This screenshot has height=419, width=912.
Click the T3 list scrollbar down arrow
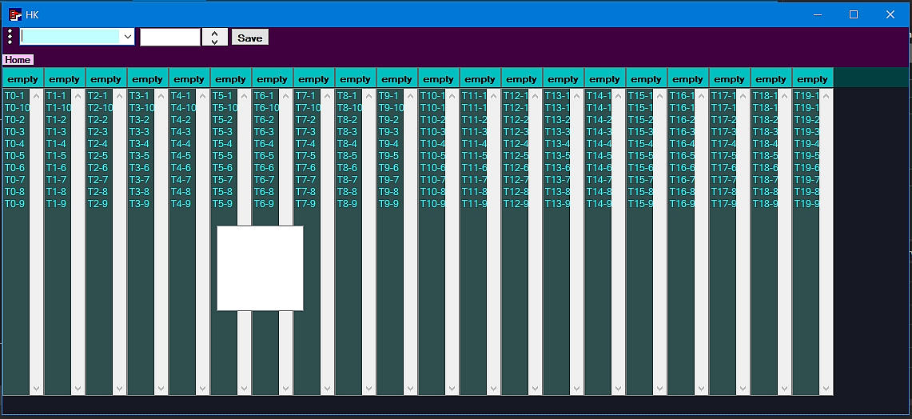pyautogui.click(x=161, y=388)
